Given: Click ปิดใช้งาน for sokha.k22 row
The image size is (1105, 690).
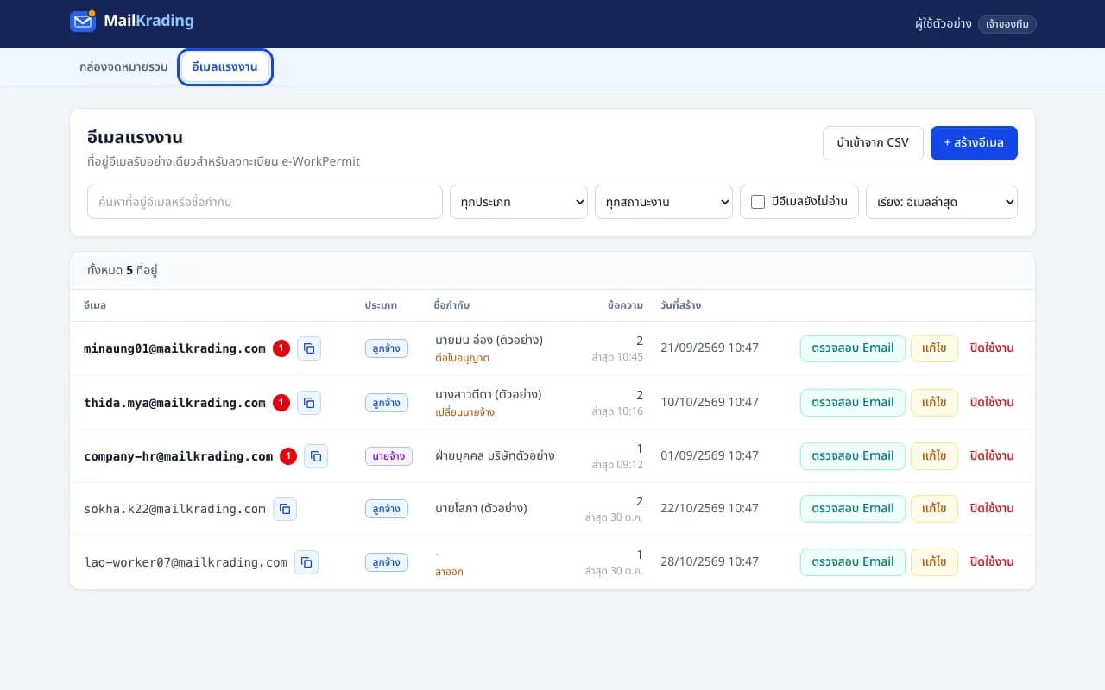Looking at the screenshot, I should pos(992,509).
